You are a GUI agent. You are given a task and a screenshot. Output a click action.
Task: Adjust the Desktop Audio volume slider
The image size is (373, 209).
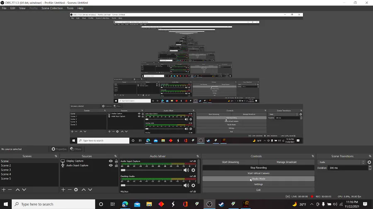151,185
